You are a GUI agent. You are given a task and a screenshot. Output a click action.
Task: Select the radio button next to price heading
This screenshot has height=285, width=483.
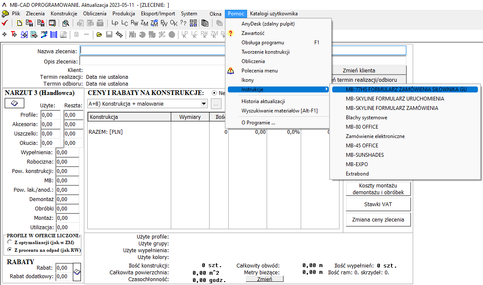[x=214, y=93]
